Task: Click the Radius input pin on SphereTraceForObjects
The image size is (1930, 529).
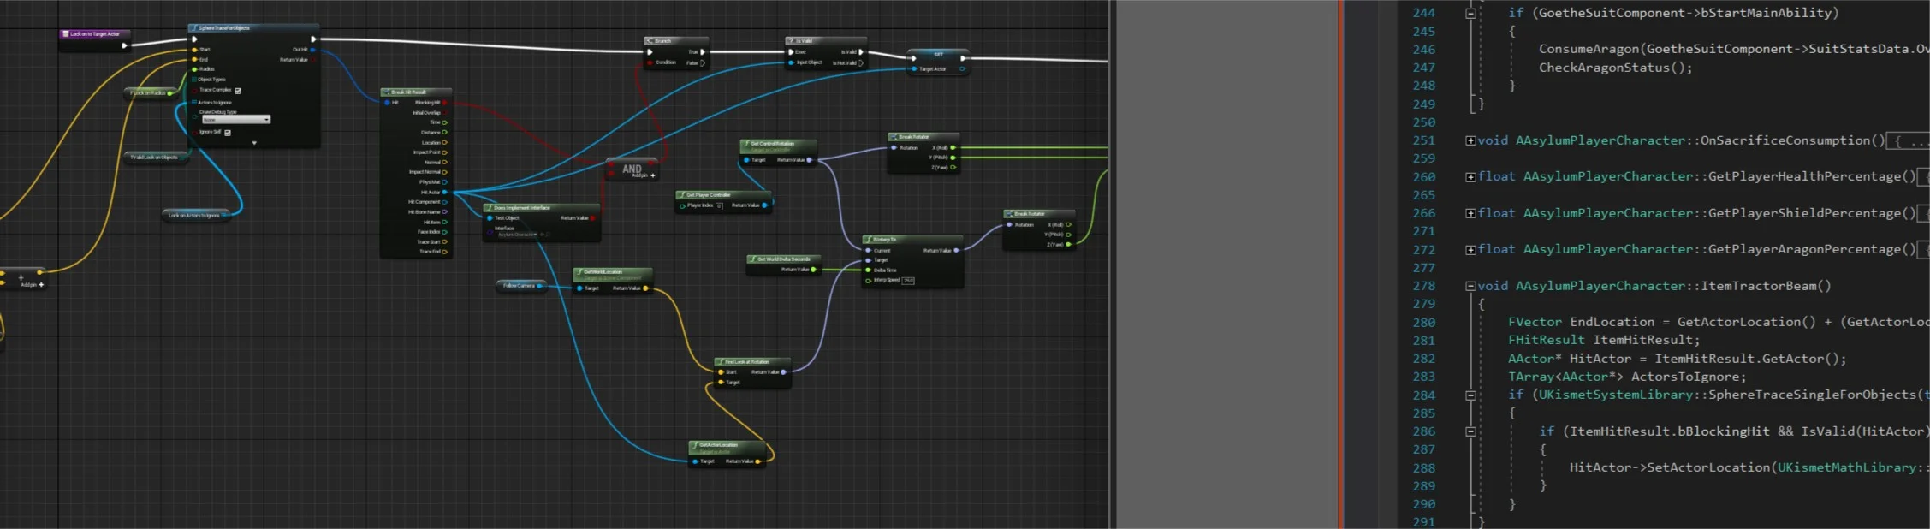Action: point(194,69)
